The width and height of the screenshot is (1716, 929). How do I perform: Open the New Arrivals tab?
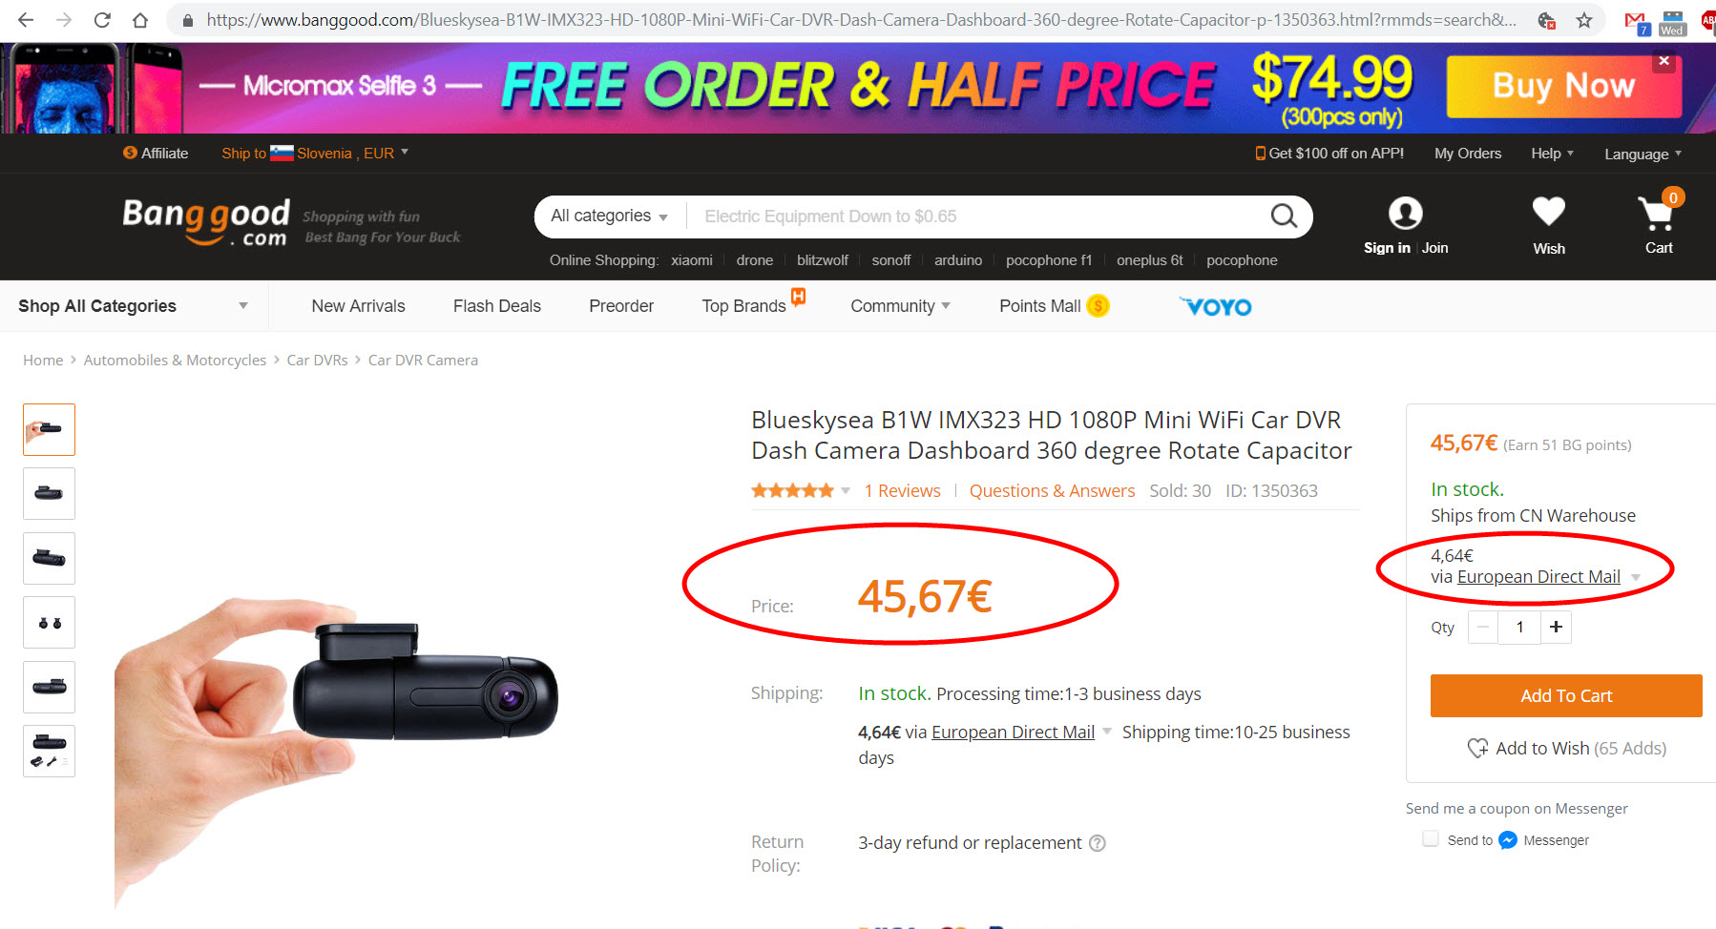[358, 306]
